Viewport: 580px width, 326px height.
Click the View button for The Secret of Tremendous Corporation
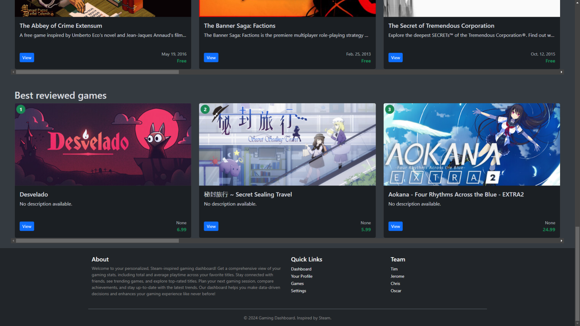tap(395, 57)
